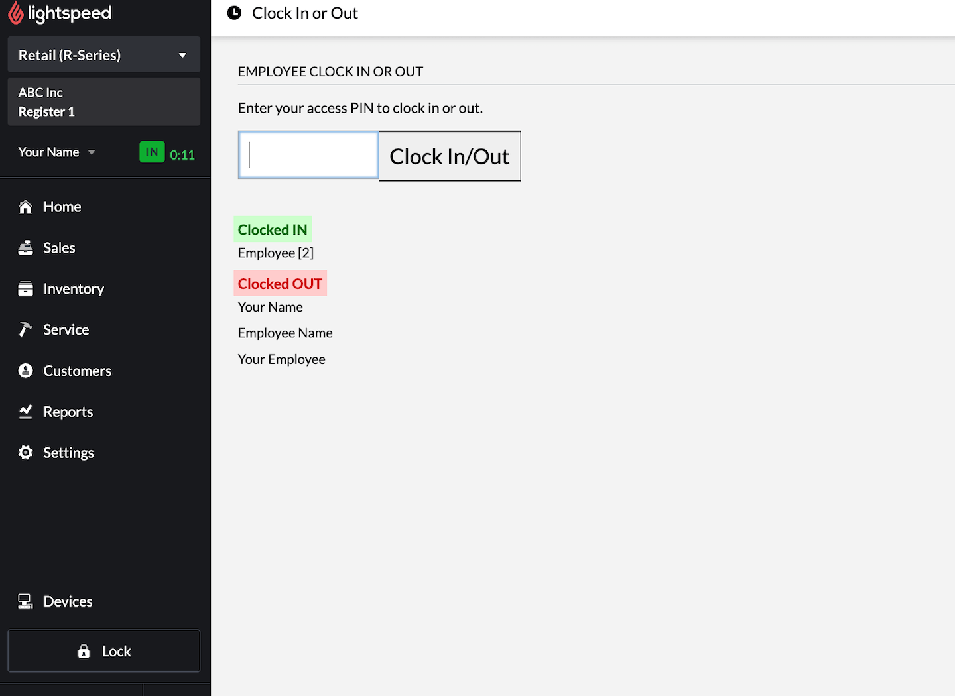
Task: Click the padlock icon in the Lock button
Action: coord(84,651)
